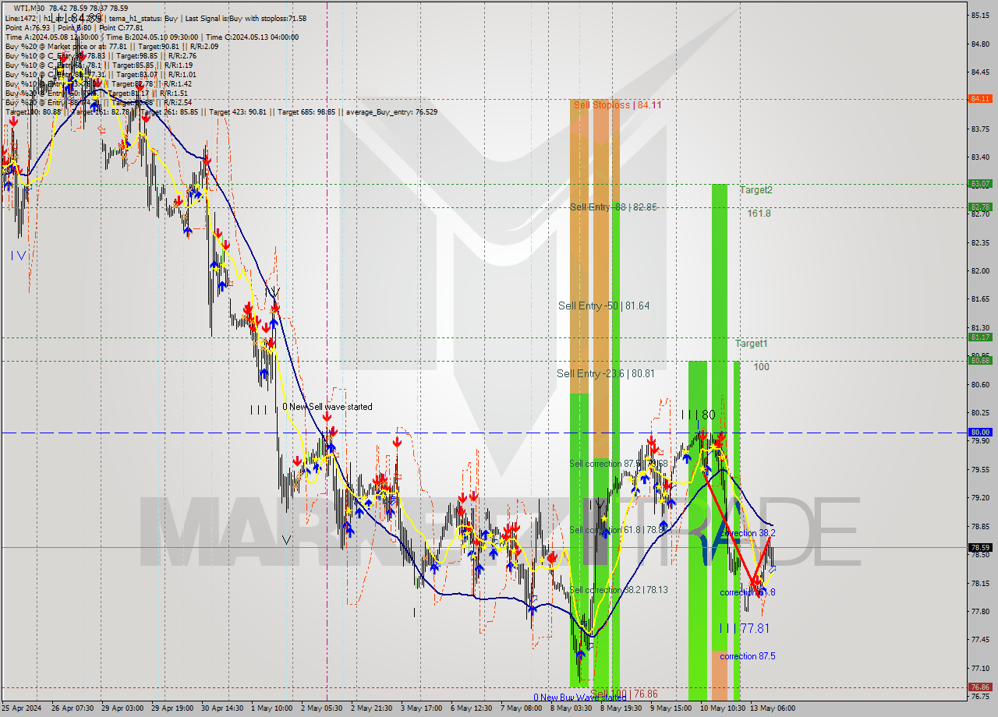Click the 77.45 price axis value

coord(980,639)
